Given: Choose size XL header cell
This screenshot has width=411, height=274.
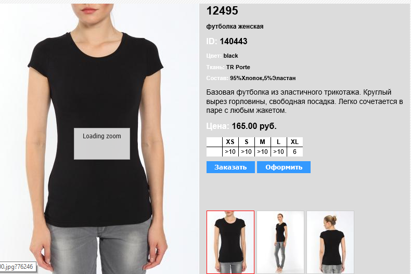Looking at the screenshot, I should 295,142.
